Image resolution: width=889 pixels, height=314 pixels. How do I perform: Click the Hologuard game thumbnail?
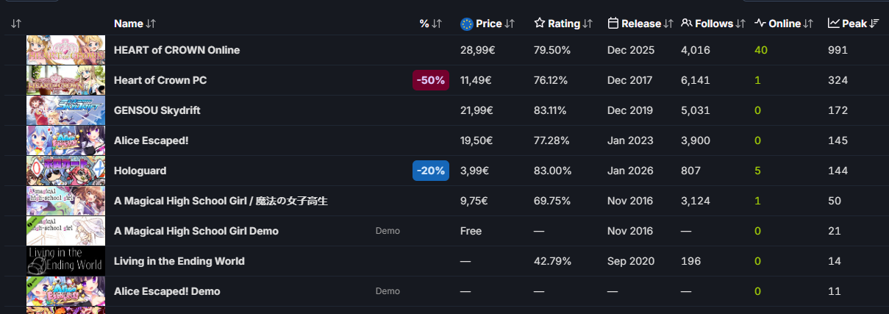tap(65, 171)
